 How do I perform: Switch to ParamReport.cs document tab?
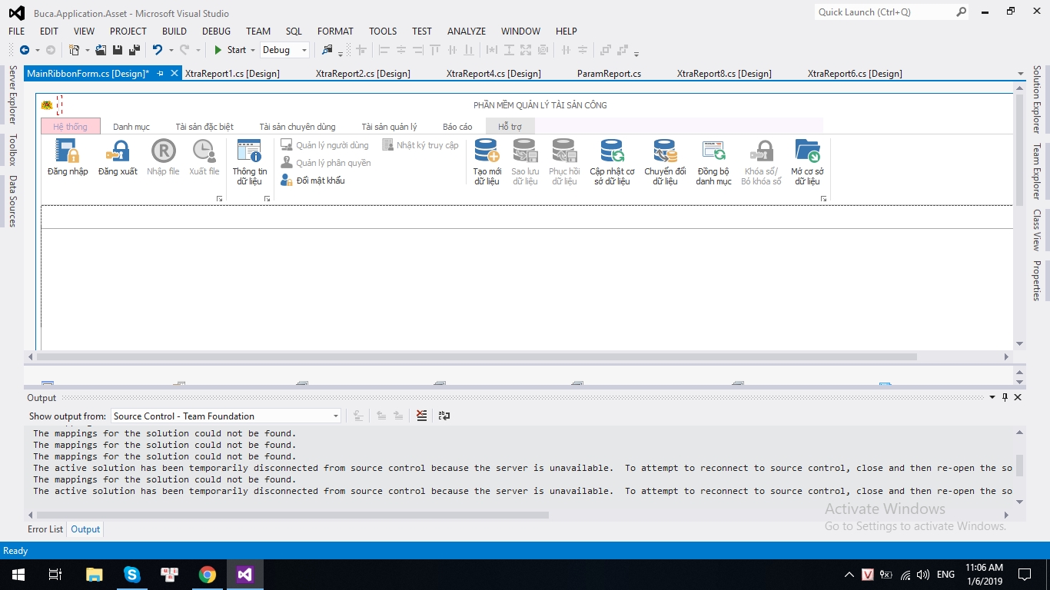(609, 74)
